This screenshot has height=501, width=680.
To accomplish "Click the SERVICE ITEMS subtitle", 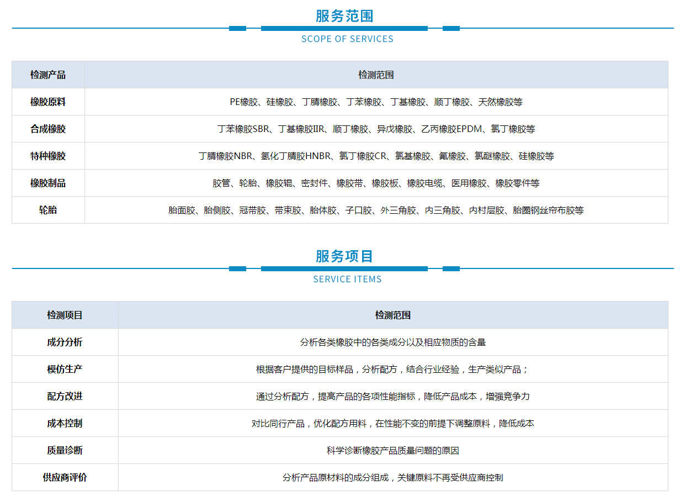I will 347,279.
